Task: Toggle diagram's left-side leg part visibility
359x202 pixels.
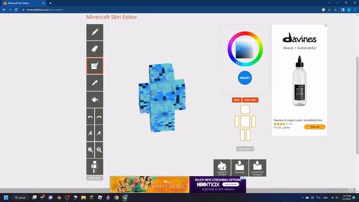Action: pyautogui.click(x=242, y=135)
